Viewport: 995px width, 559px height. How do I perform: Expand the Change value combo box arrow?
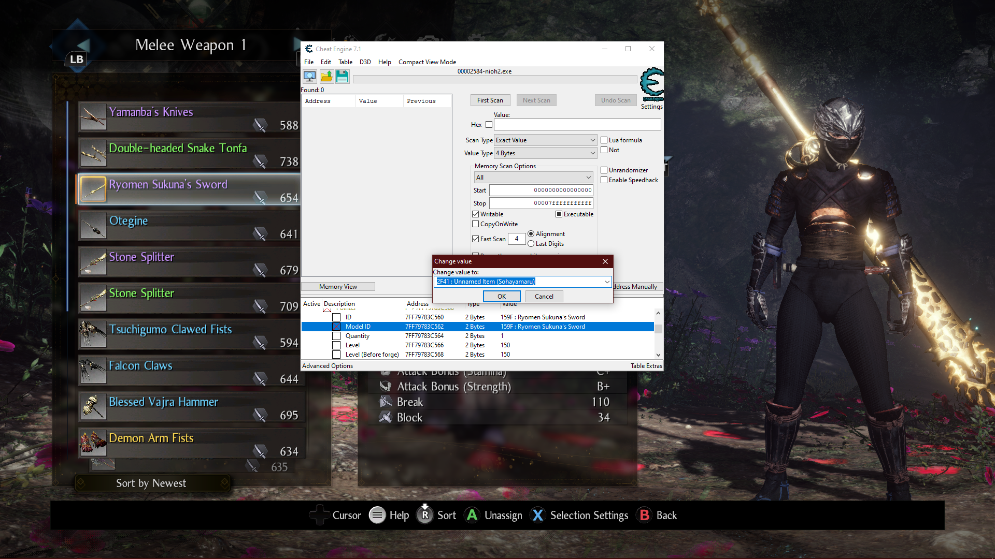tap(607, 282)
